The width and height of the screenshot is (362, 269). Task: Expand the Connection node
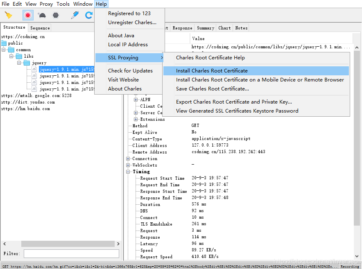click(x=128, y=158)
